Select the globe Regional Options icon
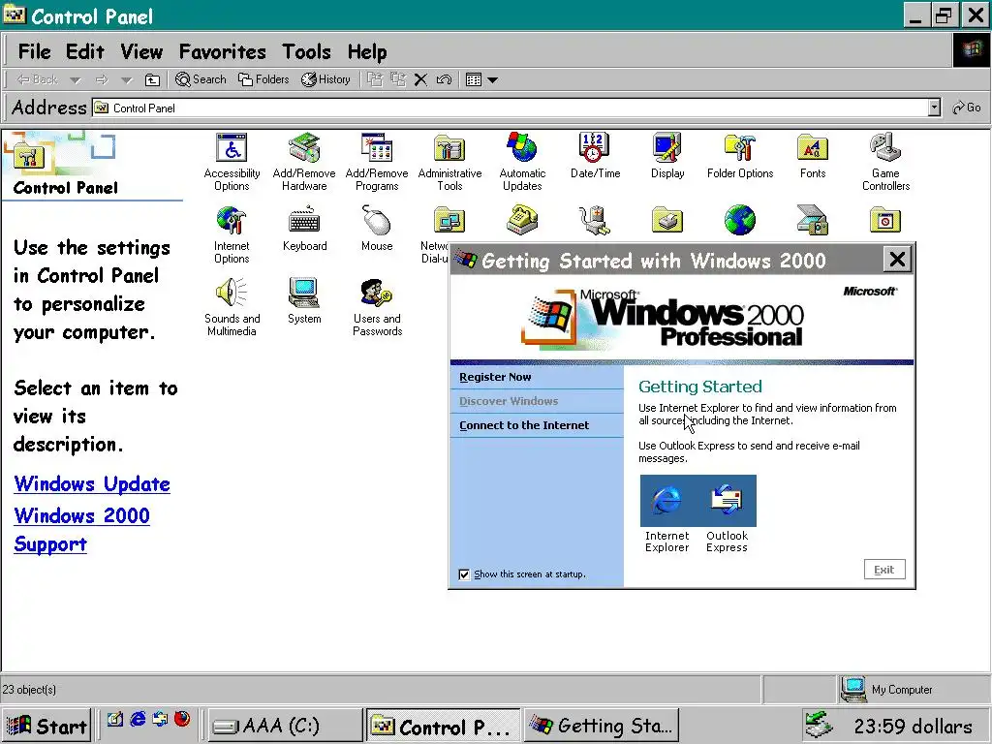 click(x=740, y=220)
